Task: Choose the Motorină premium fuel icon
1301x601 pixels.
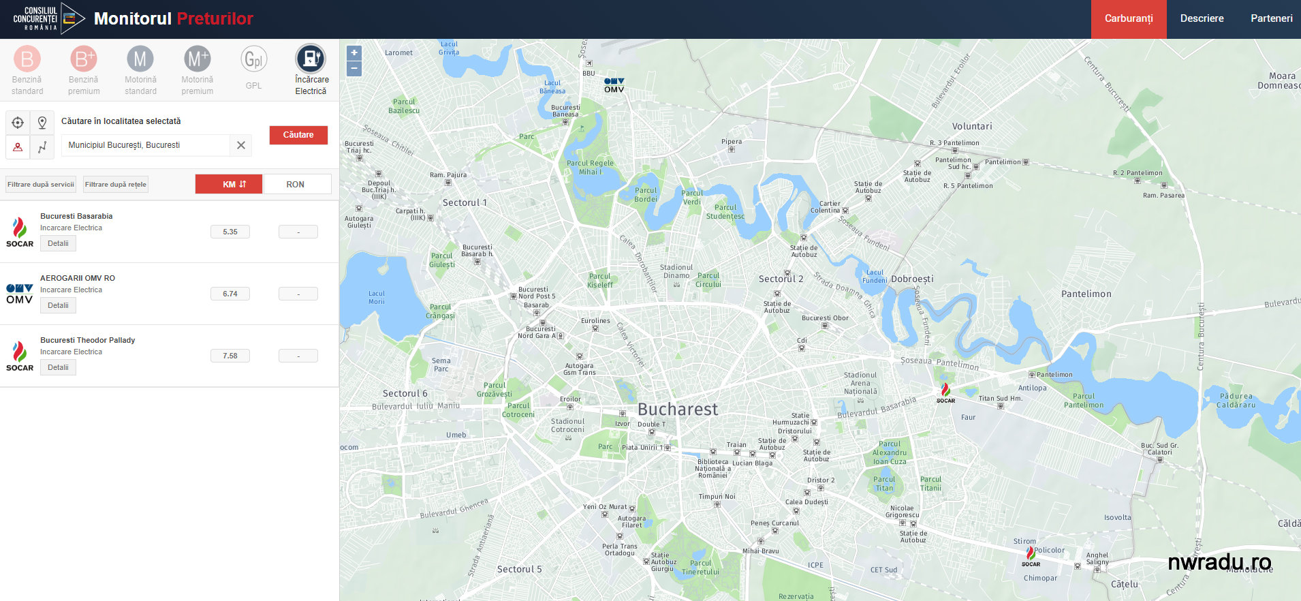Action: pos(197,59)
